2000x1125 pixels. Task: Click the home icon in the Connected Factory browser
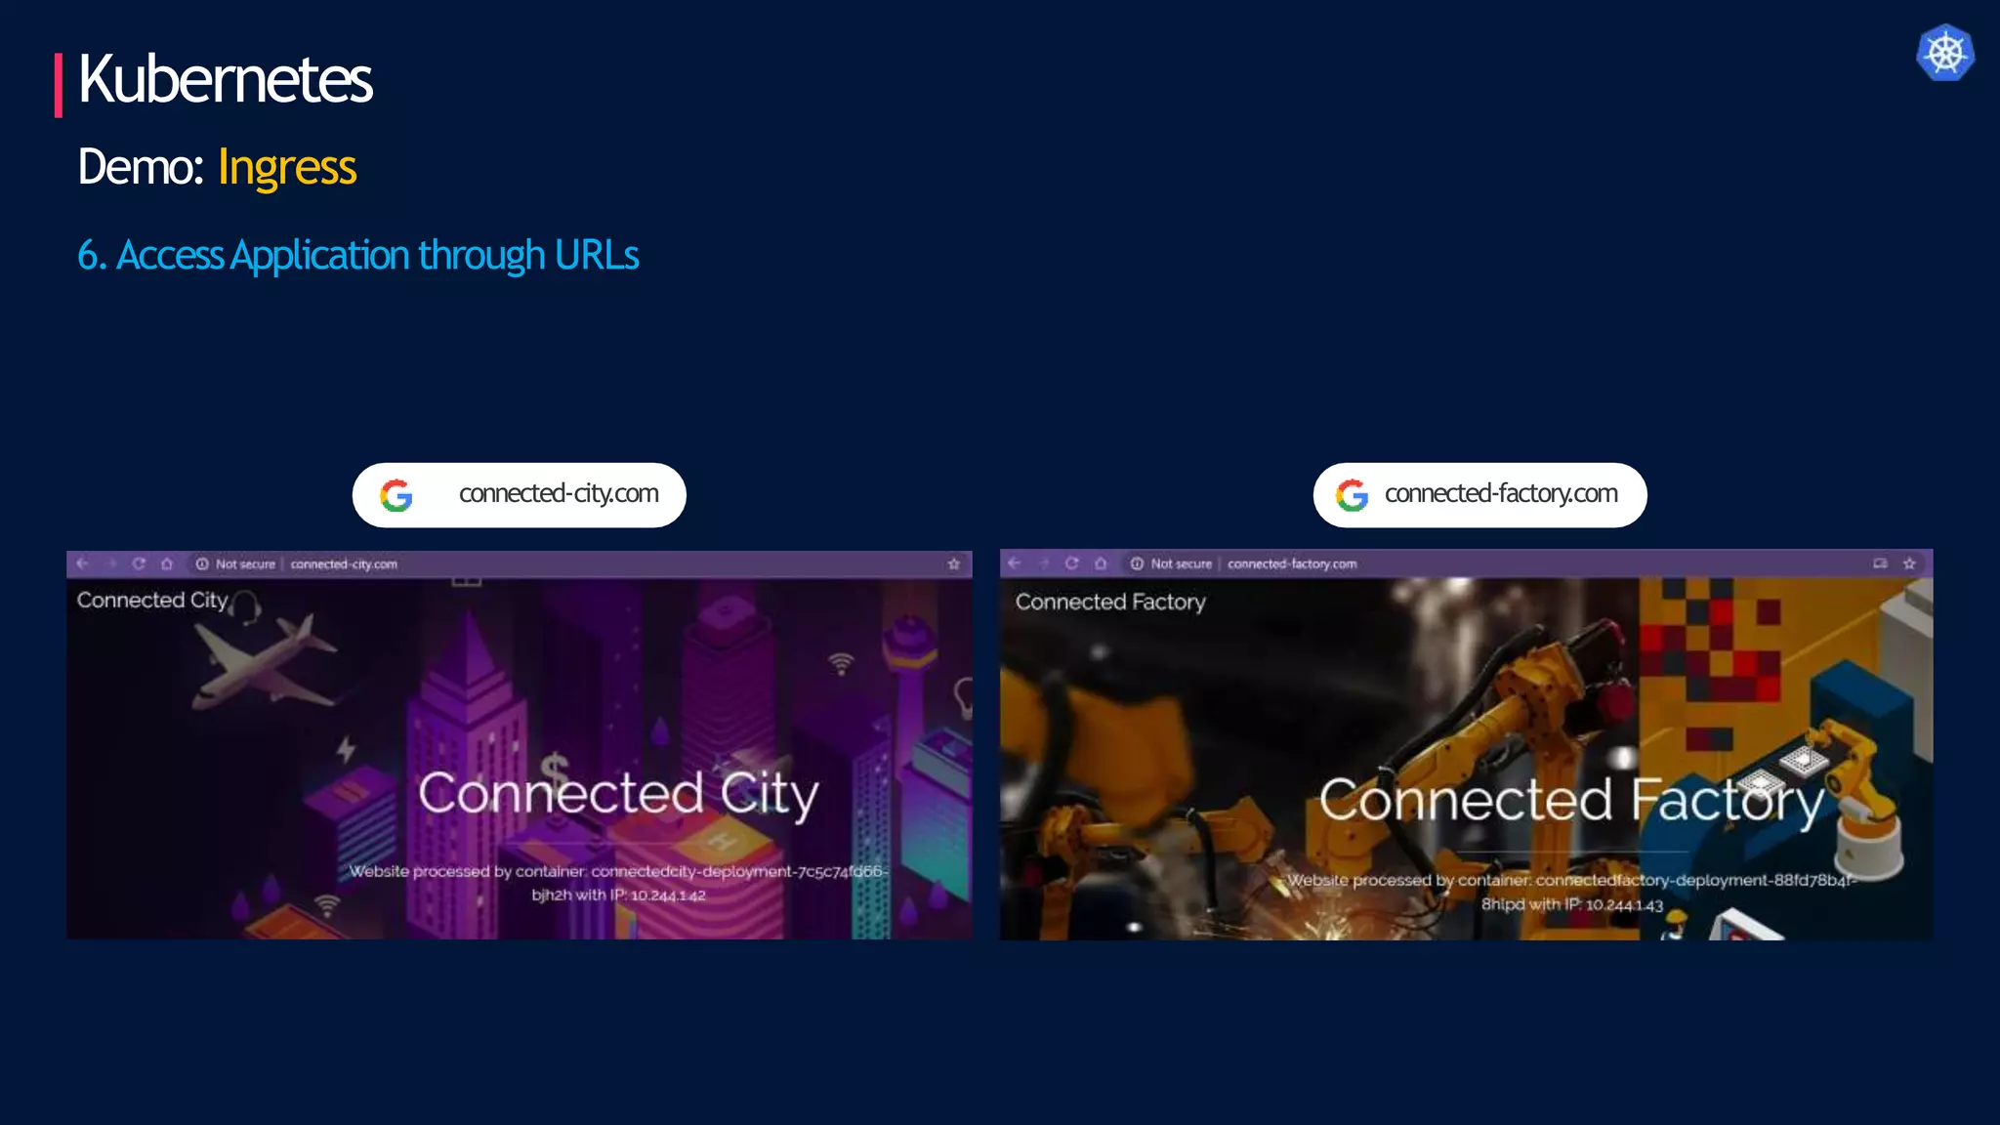point(1101,562)
